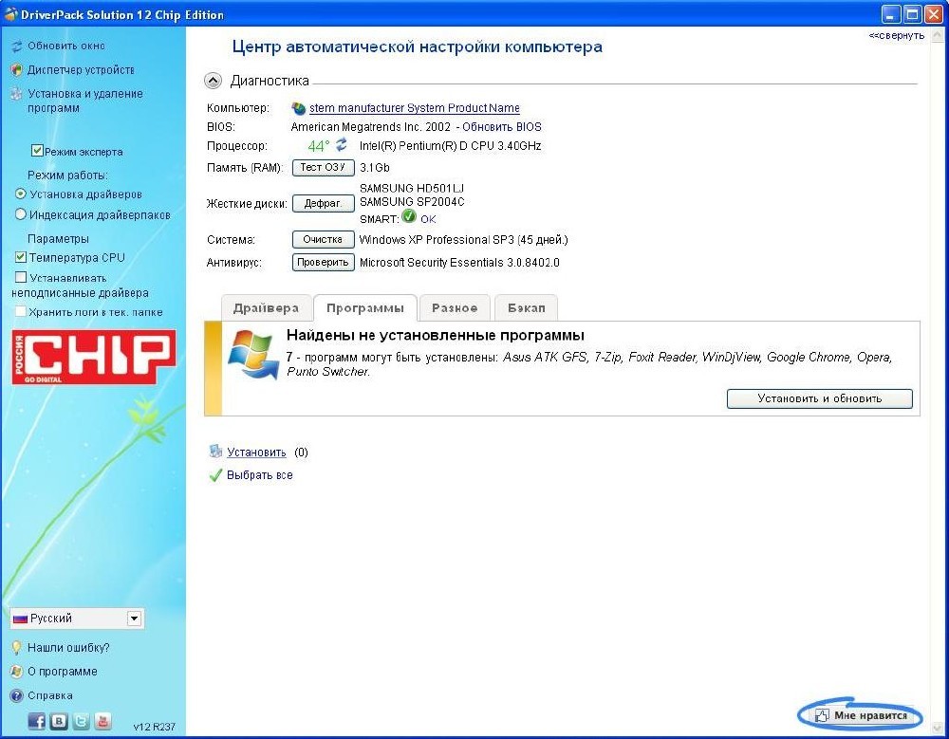Image resolution: width=949 pixels, height=739 pixels.
Task: Click the Тест ОЗУ button
Action: [x=324, y=168]
